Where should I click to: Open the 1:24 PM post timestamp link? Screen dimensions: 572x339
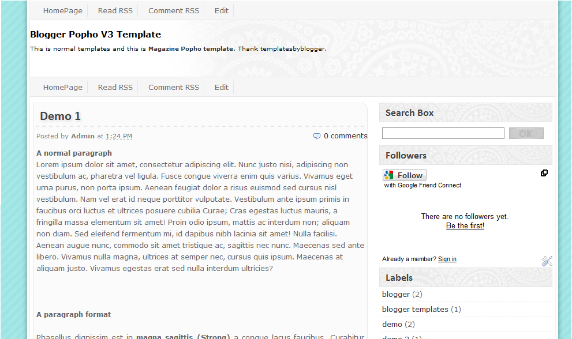tap(119, 136)
